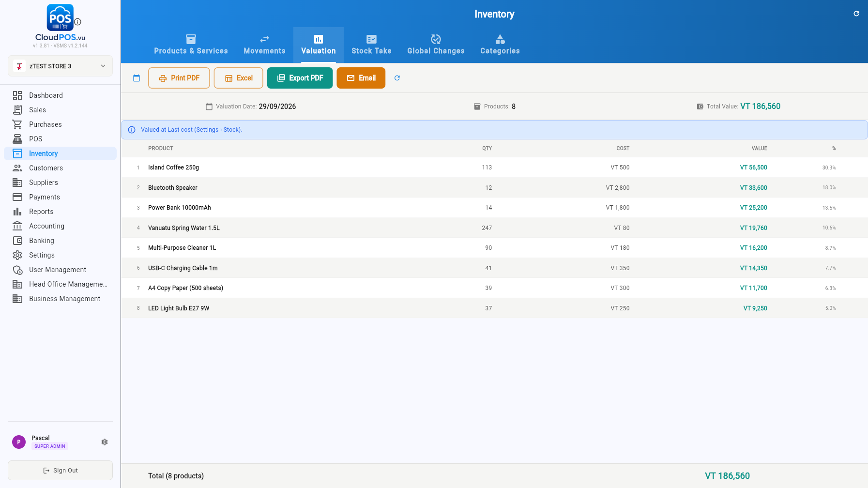Click the info icon beside CloudPOS logo
The width and height of the screenshot is (868, 488).
click(x=78, y=22)
